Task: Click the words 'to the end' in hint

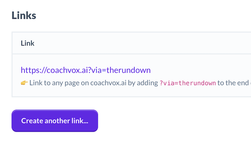Action: 233,83
